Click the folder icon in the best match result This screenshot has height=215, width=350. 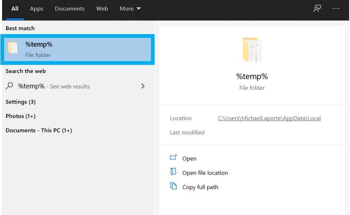(13, 49)
